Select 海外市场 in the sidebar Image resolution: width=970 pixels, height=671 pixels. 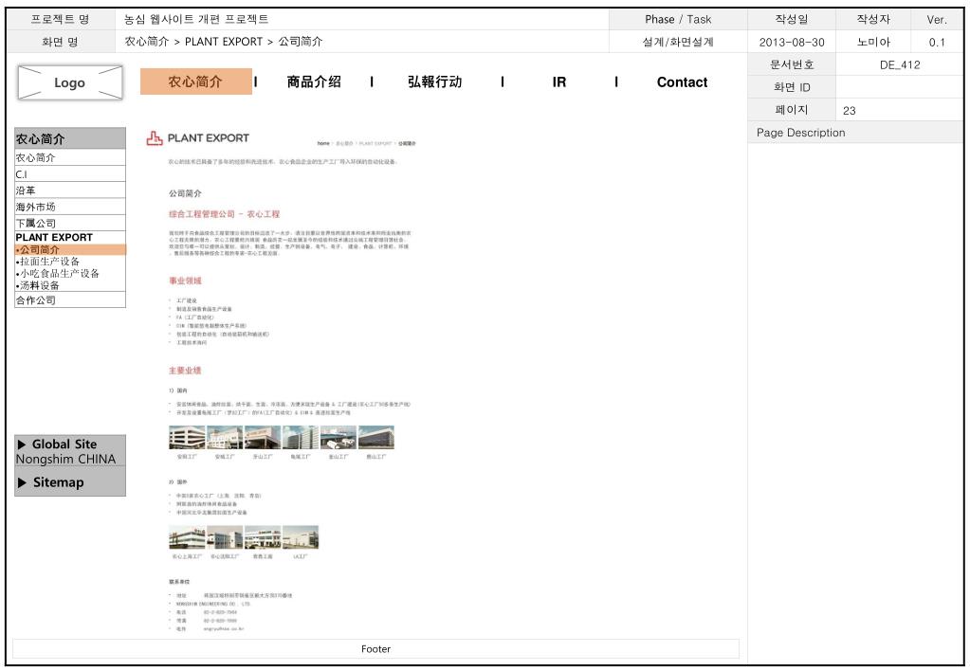(x=70, y=207)
